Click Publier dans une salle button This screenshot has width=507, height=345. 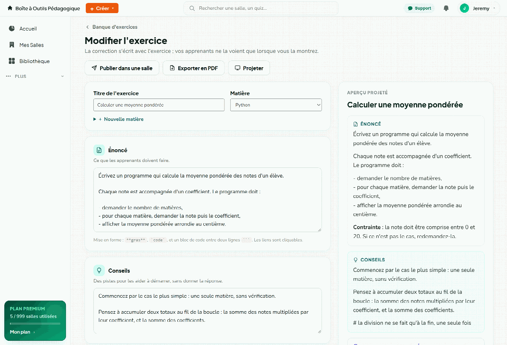point(122,68)
